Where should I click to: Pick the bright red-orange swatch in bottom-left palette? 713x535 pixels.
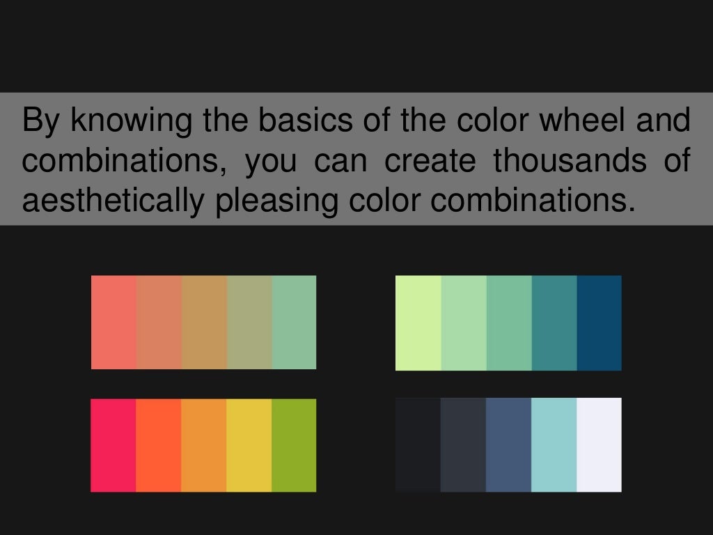[x=159, y=445]
